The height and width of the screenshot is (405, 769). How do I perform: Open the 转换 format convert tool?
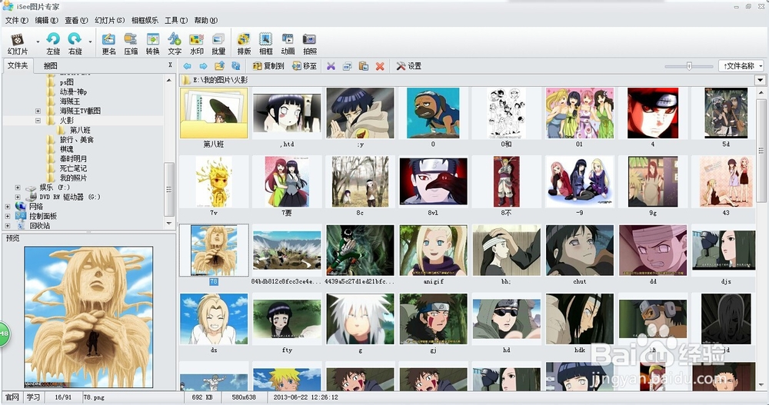point(152,43)
